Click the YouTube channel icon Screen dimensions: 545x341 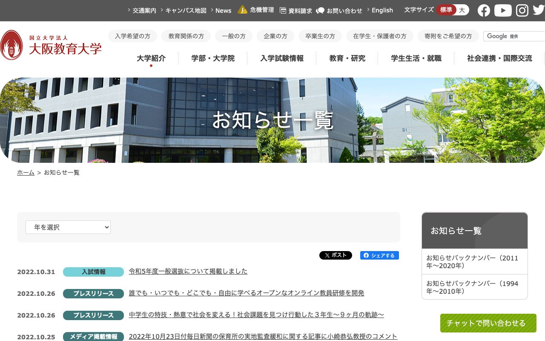coord(503,10)
